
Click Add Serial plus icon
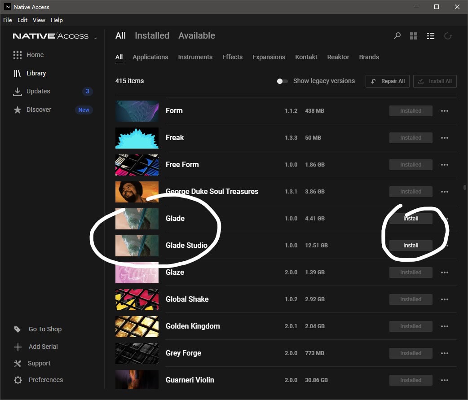[18, 347]
